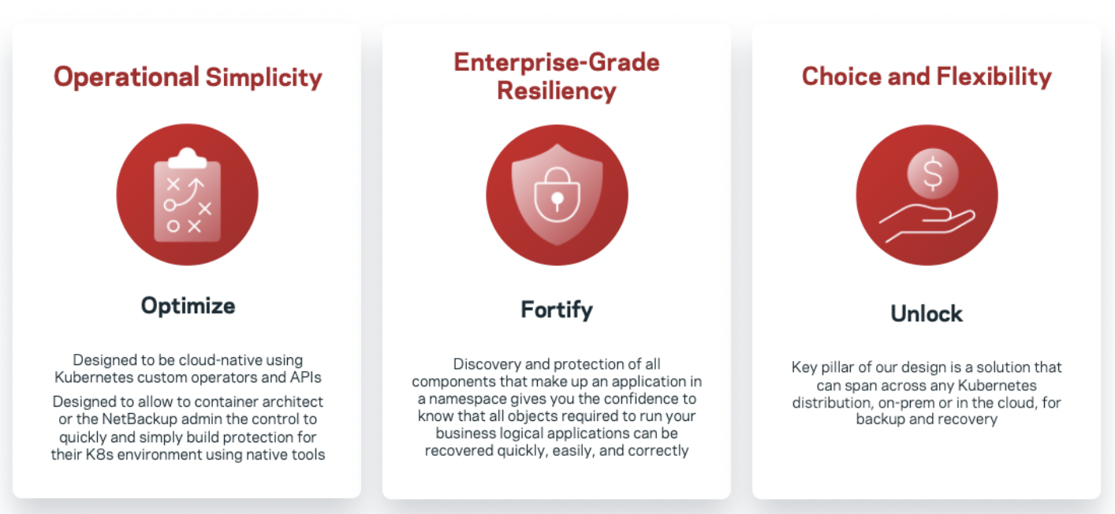
Task: Click the clipboard strategy icon
Action: (x=187, y=196)
